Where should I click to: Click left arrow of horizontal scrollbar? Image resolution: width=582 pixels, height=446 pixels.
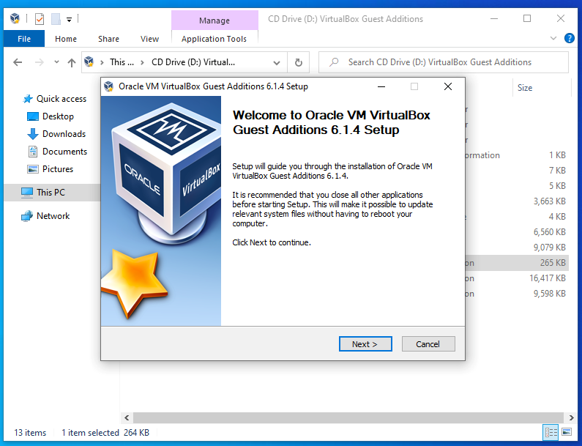click(x=127, y=417)
